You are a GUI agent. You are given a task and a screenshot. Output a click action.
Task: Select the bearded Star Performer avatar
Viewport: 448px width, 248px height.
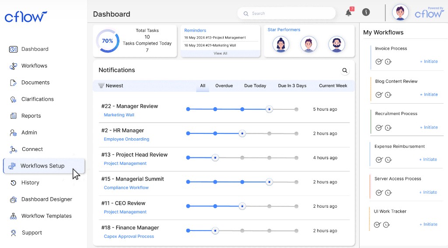(336, 44)
